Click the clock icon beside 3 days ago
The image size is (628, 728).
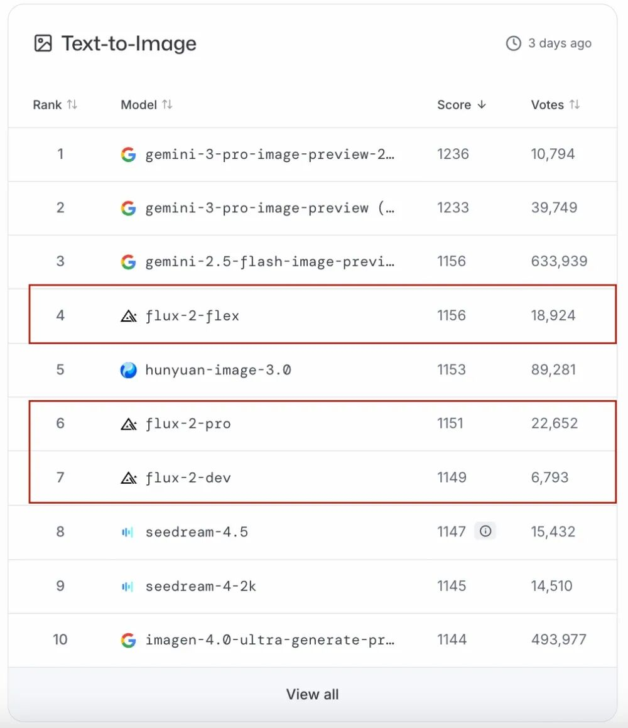(x=514, y=43)
